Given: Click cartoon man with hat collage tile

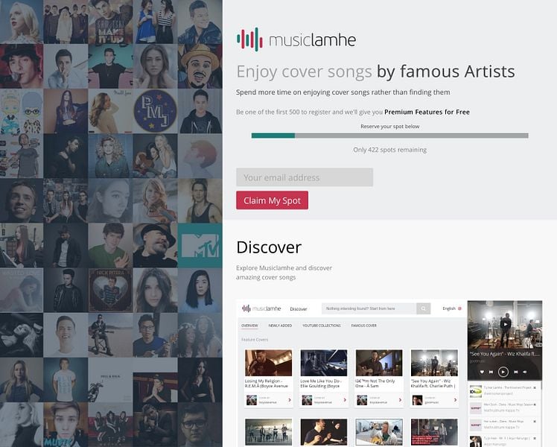Looking at the screenshot, I should pos(200,66).
